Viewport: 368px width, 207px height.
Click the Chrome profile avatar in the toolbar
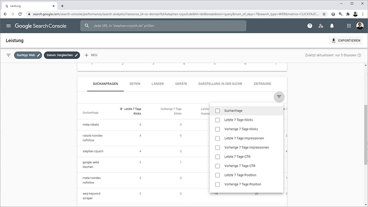(x=355, y=14)
